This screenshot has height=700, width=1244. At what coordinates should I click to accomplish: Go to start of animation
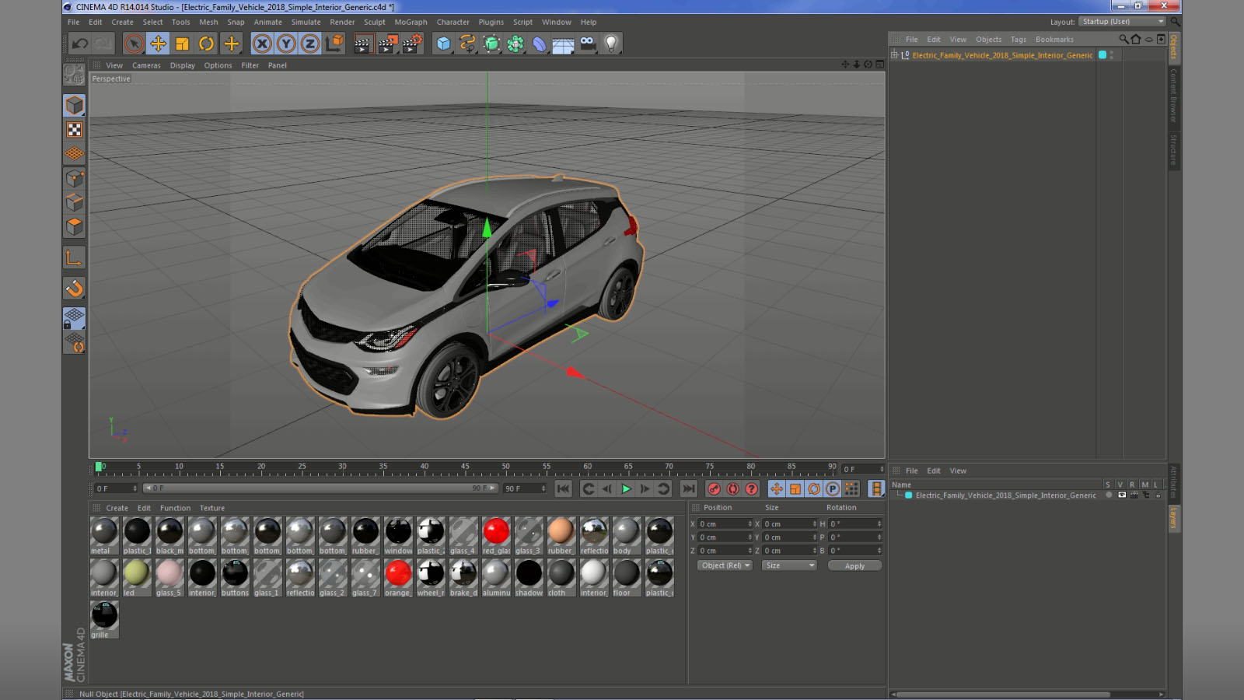coord(563,488)
